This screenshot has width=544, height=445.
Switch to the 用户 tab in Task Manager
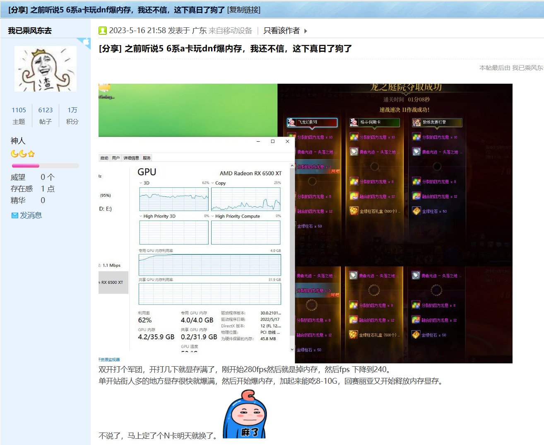point(116,158)
